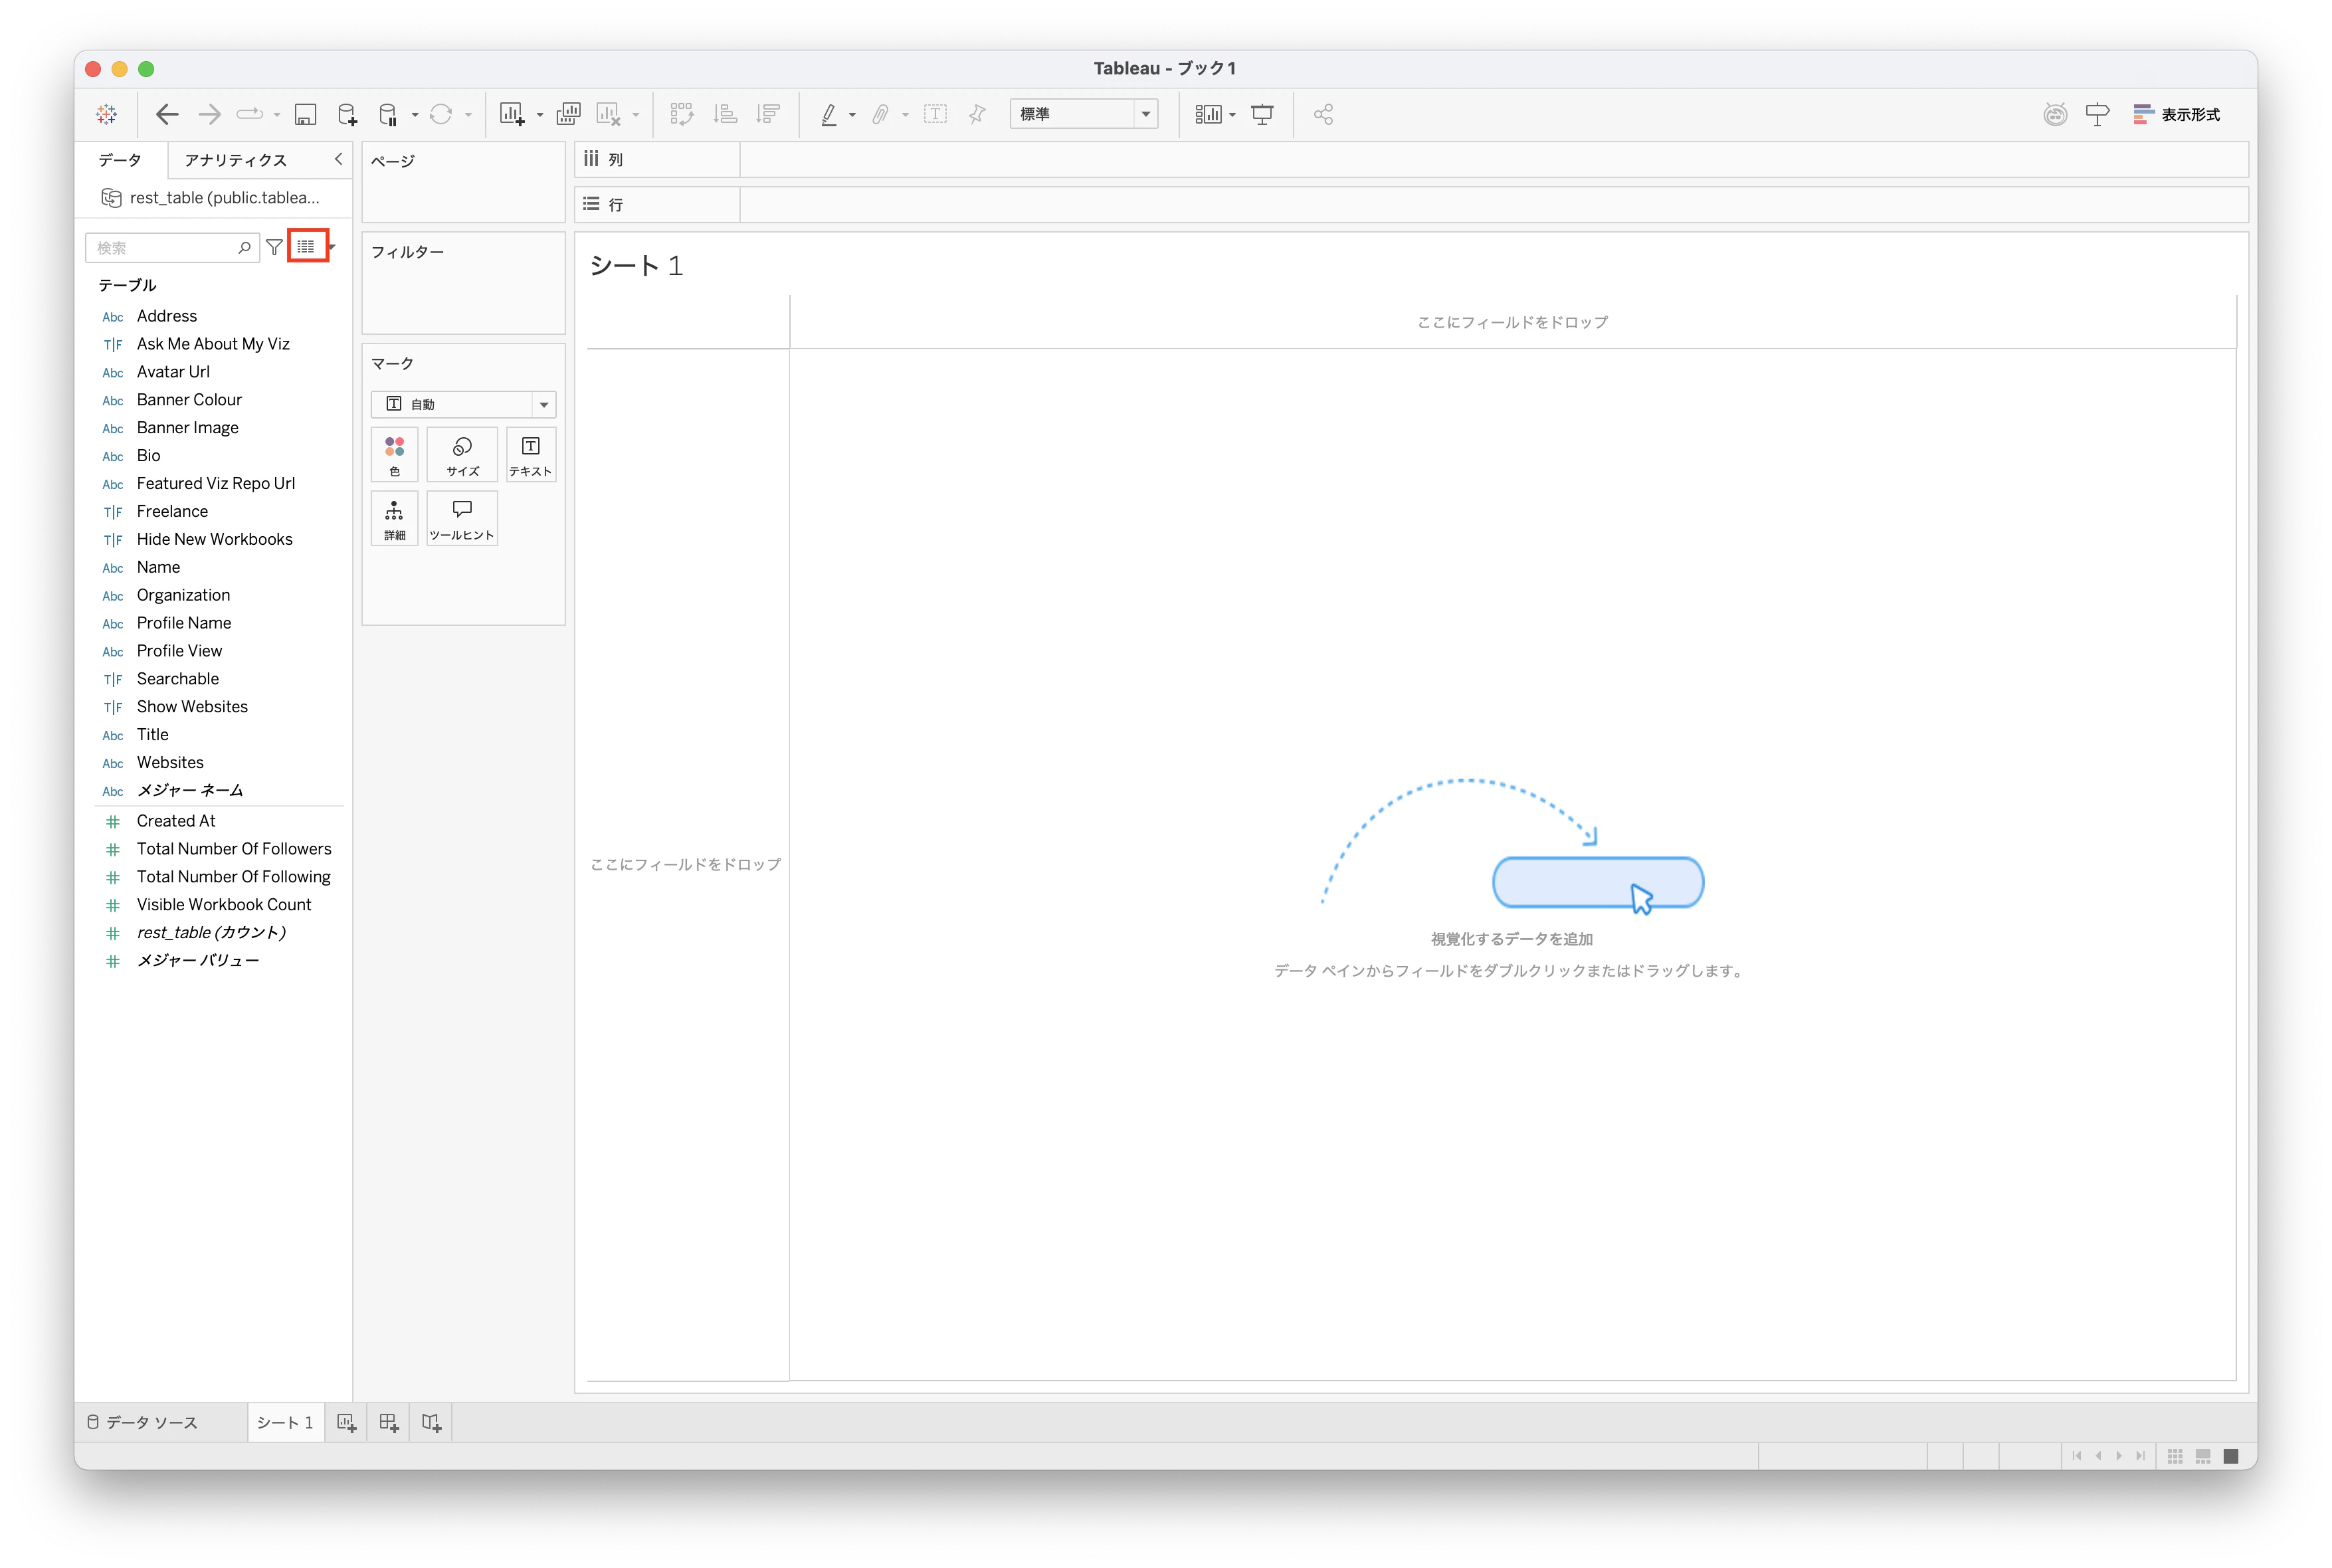Toggle filter fields icon in data pane
Viewport: 2332px width, 1568px height.
[274, 247]
